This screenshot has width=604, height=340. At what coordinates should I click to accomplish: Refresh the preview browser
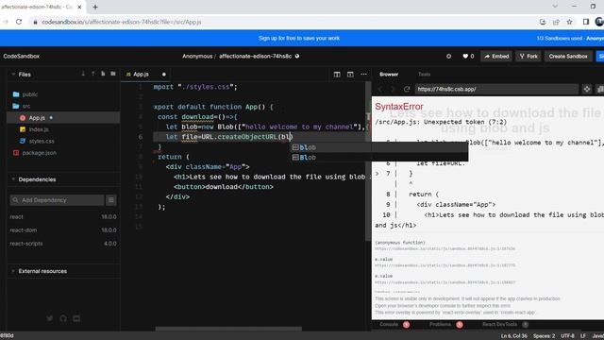click(x=407, y=89)
